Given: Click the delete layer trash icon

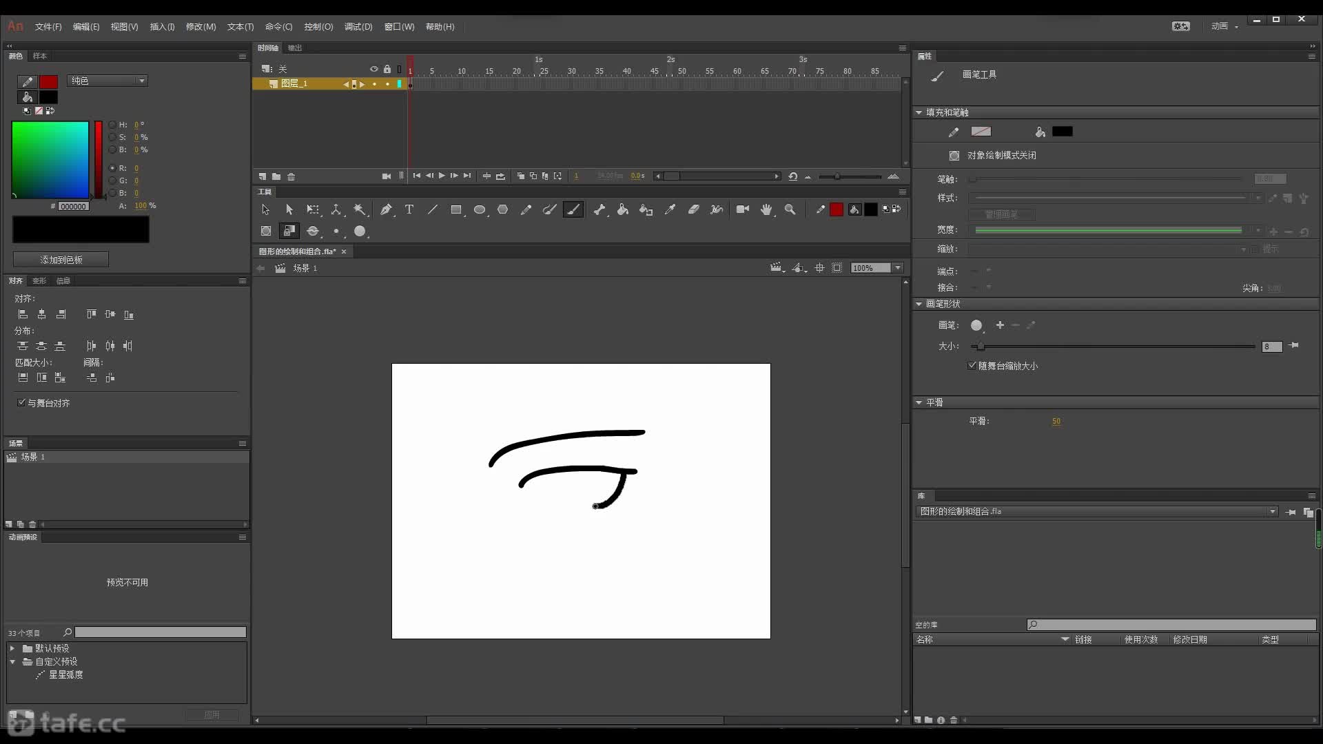Looking at the screenshot, I should click(291, 176).
